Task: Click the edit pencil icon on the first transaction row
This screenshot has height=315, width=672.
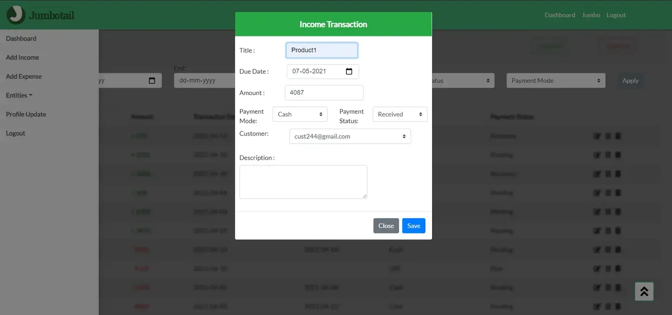Action: pos(597,136)
